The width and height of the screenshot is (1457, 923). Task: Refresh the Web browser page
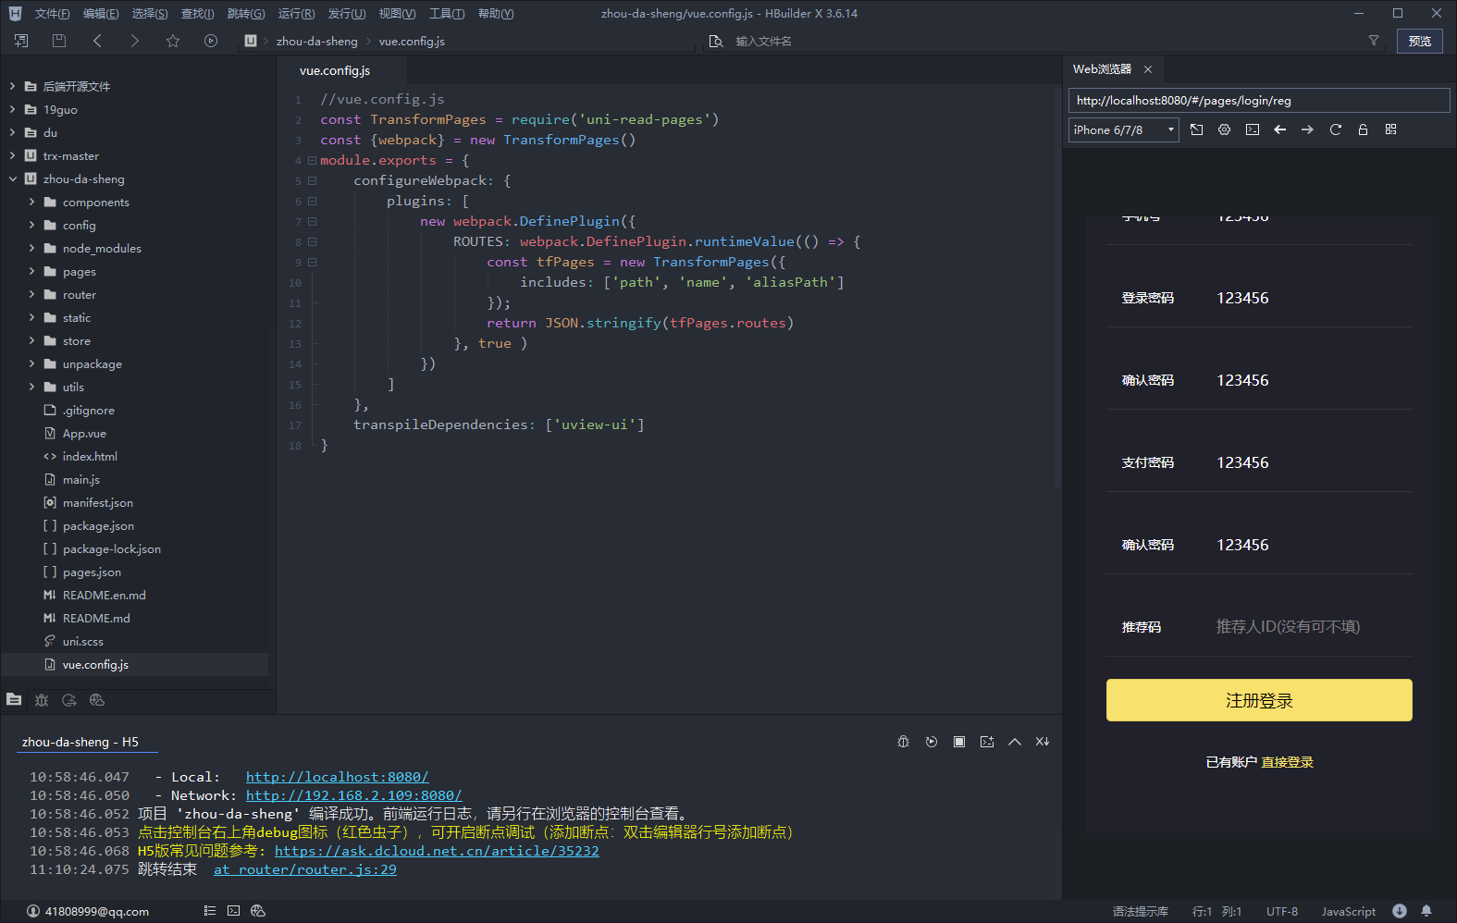tap(1336, 129)
